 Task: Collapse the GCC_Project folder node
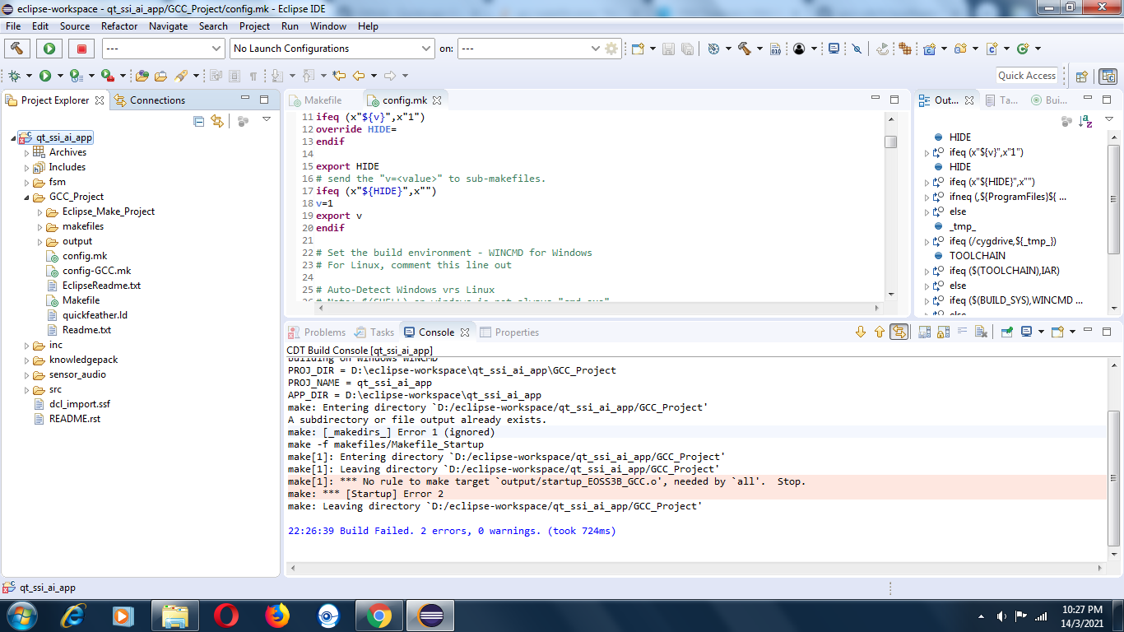[x=26, y=197]
